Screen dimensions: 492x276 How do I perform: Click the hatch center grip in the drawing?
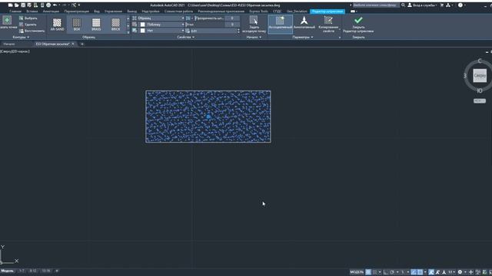(x=208, y=117)
